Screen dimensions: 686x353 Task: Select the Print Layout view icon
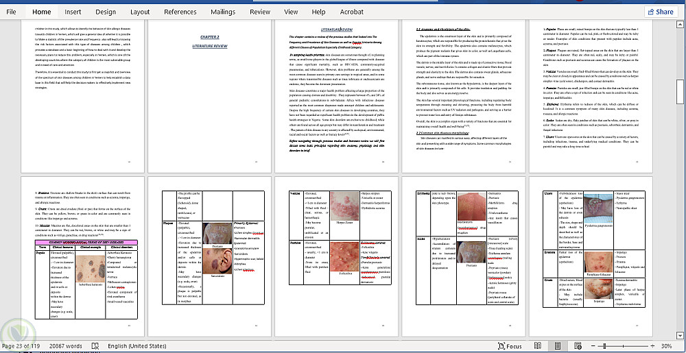[557, 346]
